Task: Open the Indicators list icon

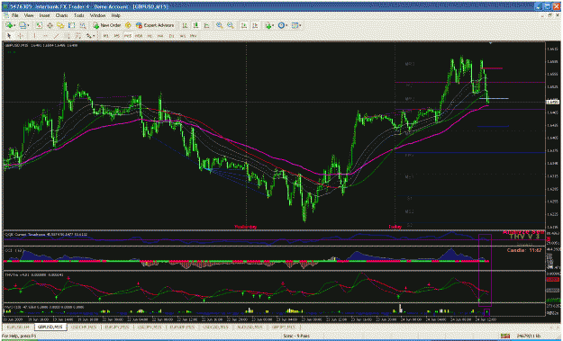Action: coord(268,25)
